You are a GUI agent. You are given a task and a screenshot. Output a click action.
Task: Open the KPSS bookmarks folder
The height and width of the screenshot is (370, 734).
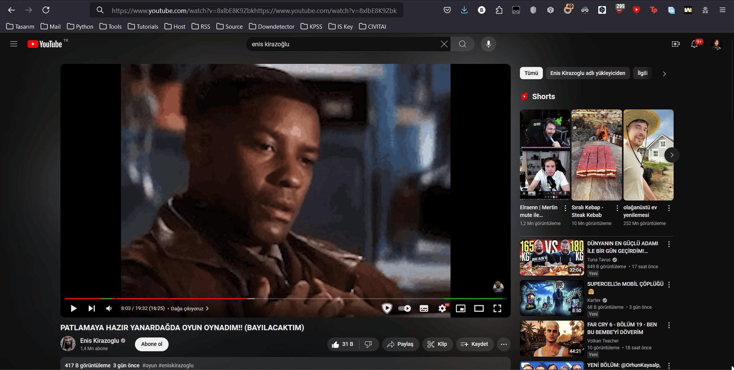(x=311, y=26)
